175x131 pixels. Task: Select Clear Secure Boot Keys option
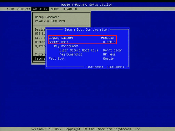[x=78, y=50]
